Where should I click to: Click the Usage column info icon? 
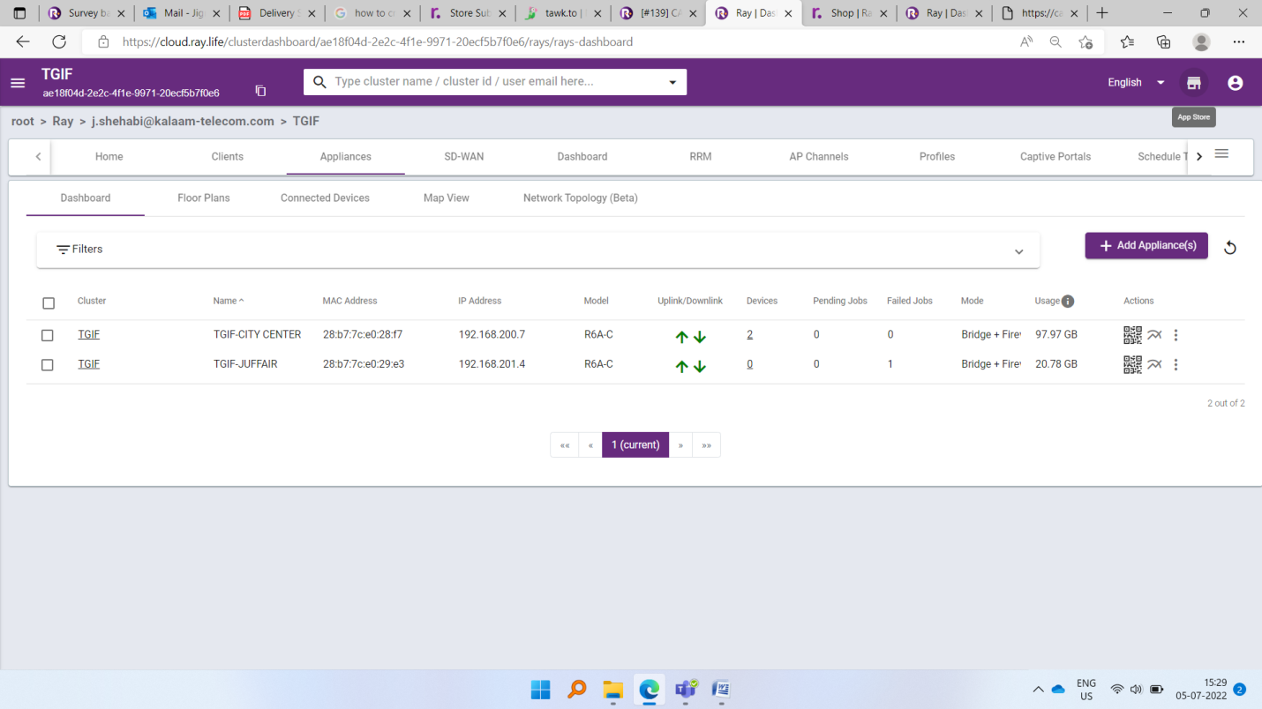tap(1068, 301)
